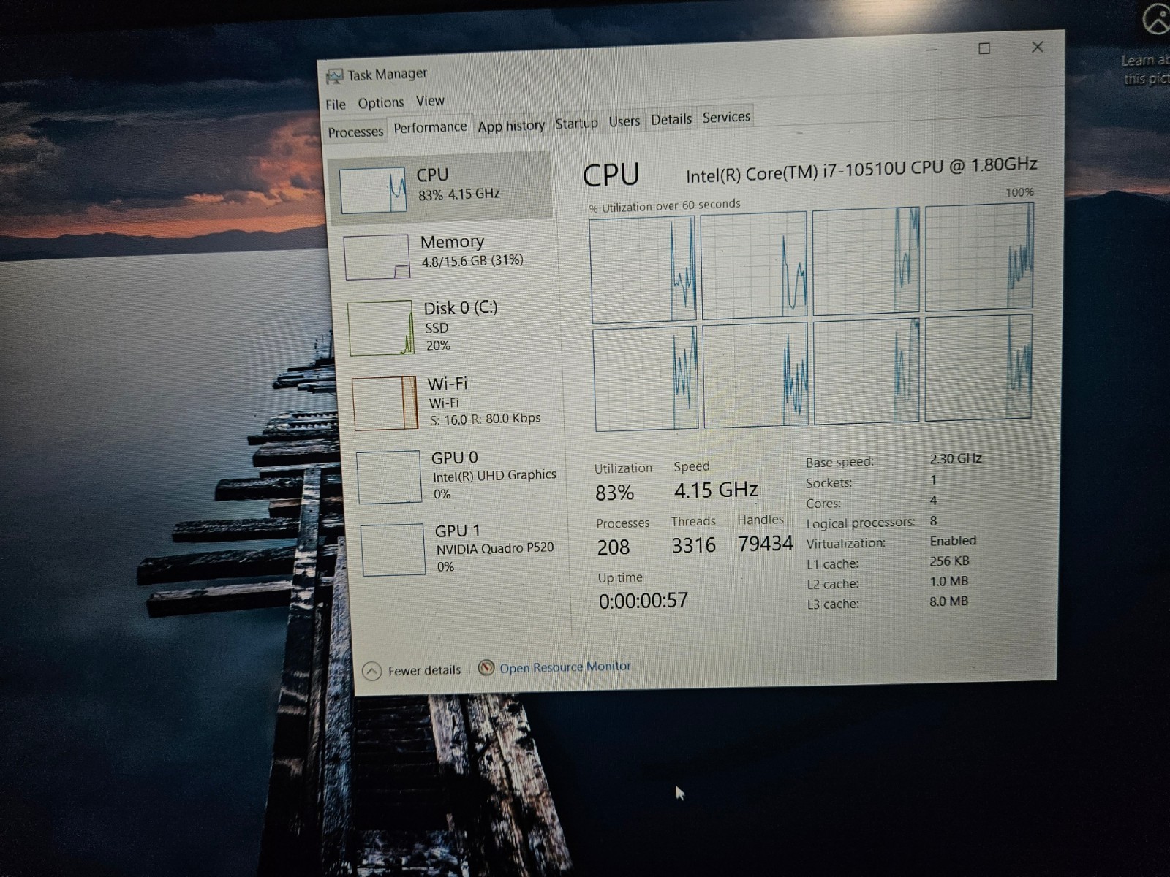Click the 0:00:00:57 up time value
The height and width of the screenshot is (877, 1170).
click(x=643, y=601)
